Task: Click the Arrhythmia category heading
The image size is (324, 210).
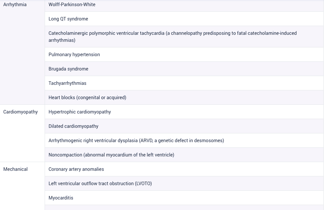Action: 15,5
